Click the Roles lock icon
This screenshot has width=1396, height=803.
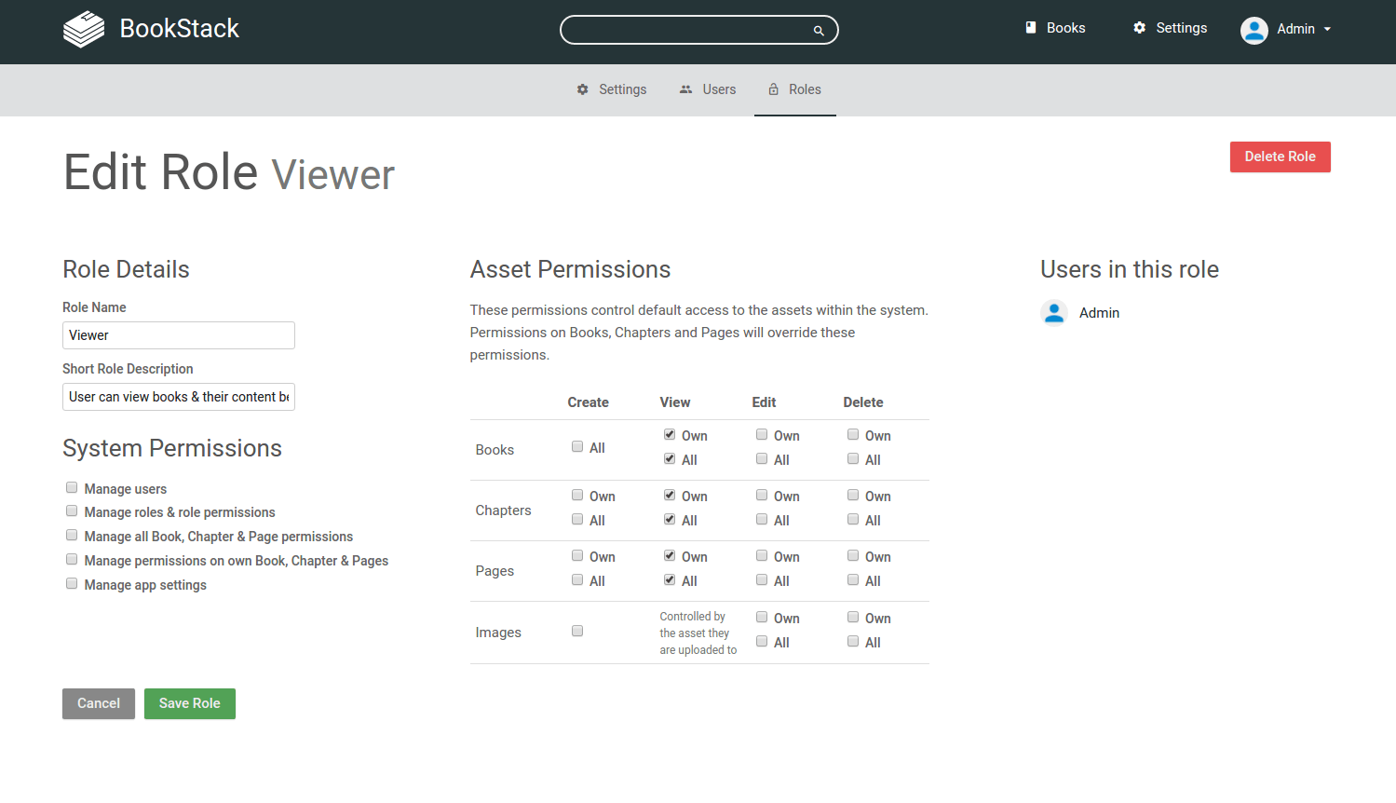774,89
